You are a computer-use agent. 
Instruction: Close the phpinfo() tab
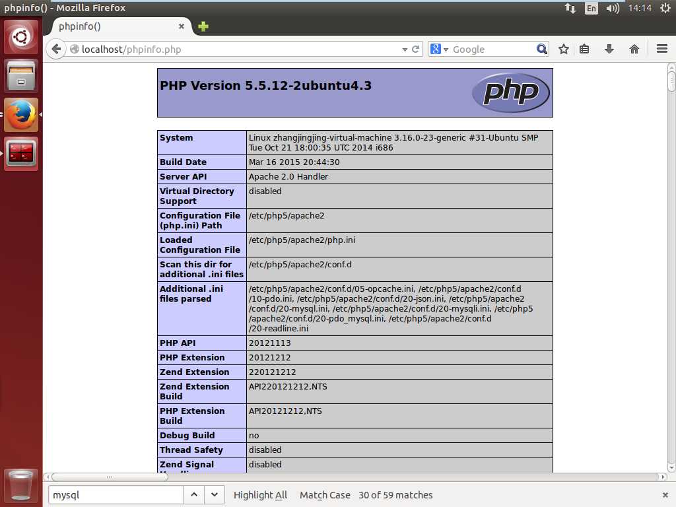coord(182,26)
